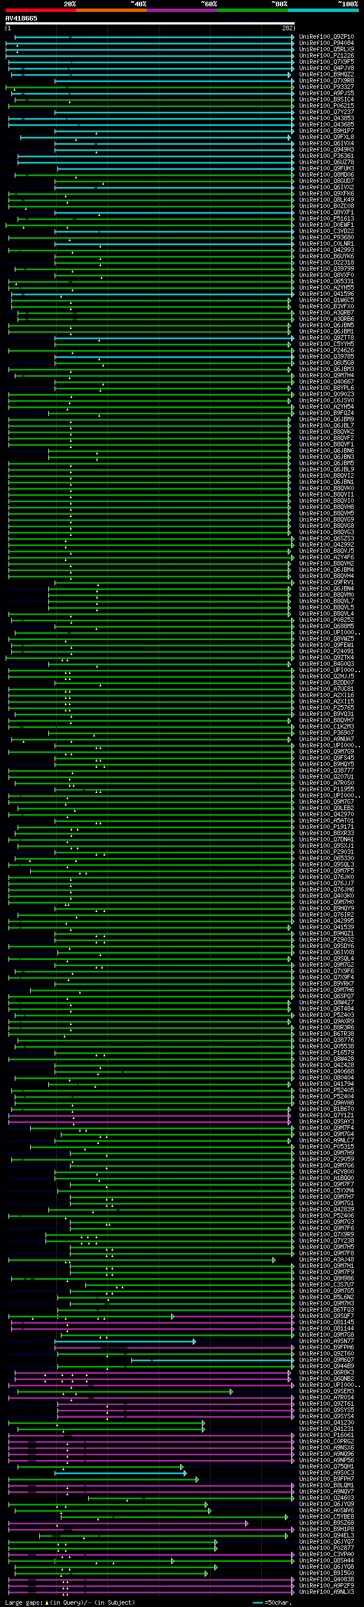Viewport: 364px width, 1607px height.
Task: Select hit label UniRef100_B9FQZ4
Action: (x=326, y=413)
